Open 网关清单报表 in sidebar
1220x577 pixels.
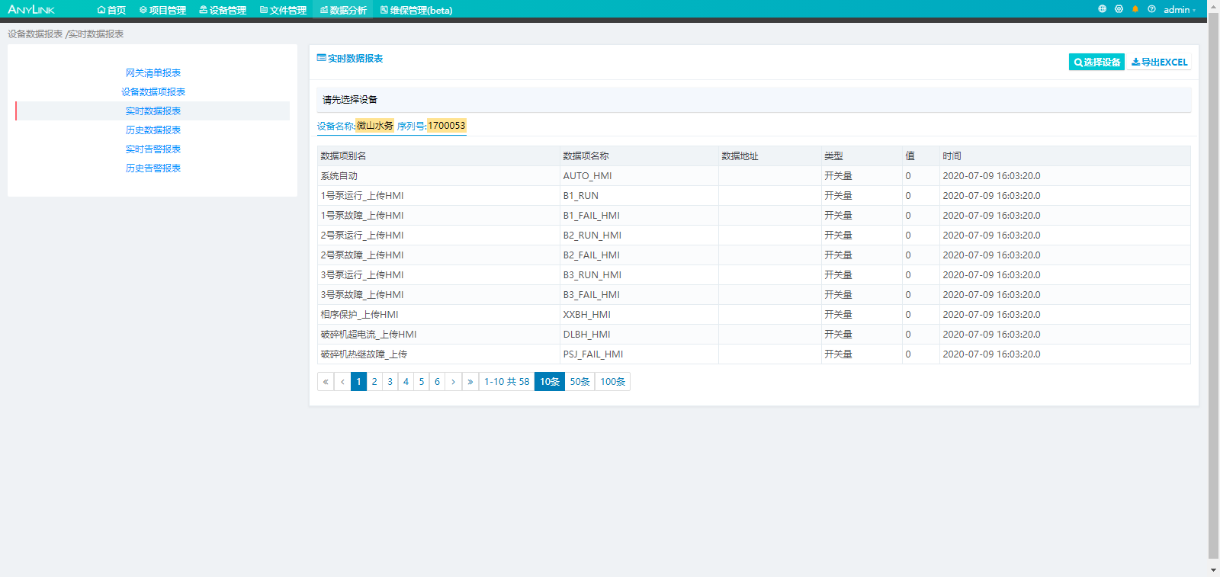tap(153, 73)
